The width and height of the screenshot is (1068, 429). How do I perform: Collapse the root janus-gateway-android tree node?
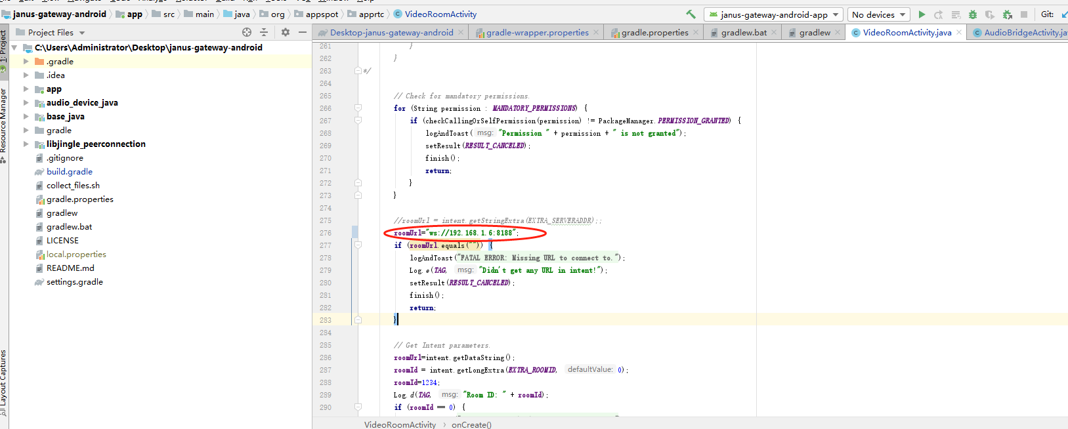[14, 47]
